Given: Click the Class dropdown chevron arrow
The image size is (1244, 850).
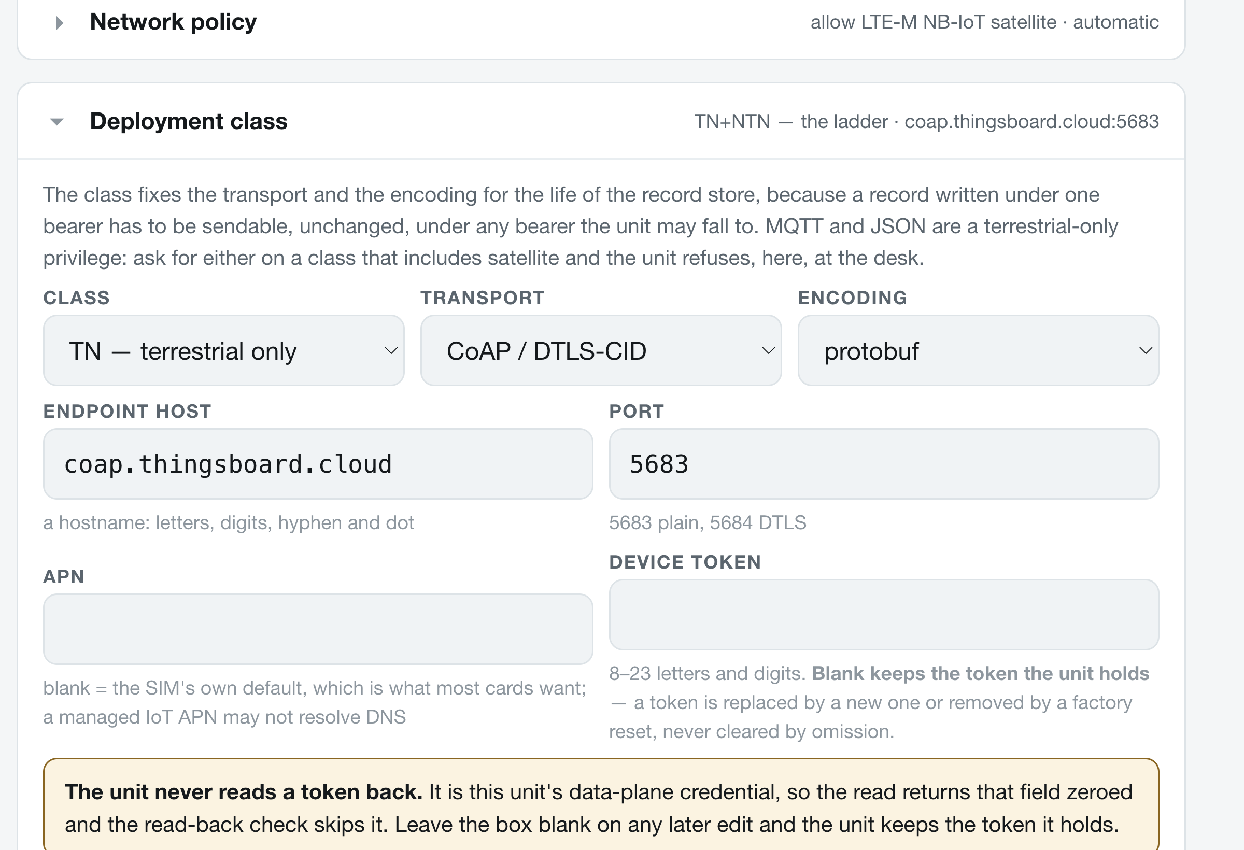Looking at the screenshot, I should click(x=391, y=350).
